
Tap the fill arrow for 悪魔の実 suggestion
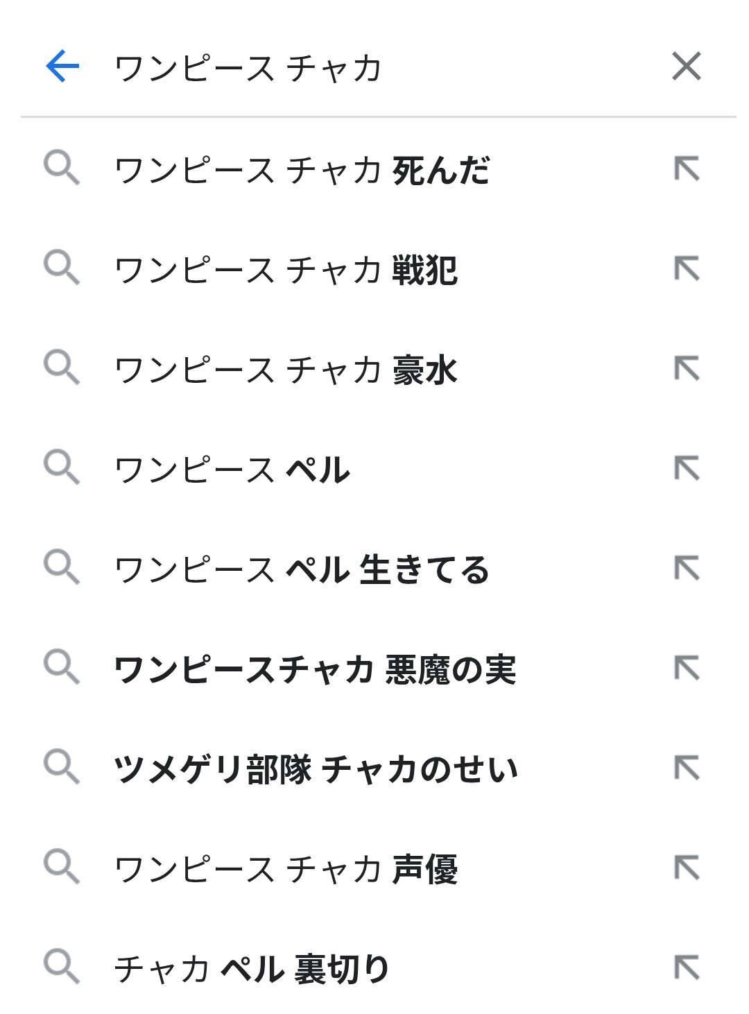[x=687, y=669]
